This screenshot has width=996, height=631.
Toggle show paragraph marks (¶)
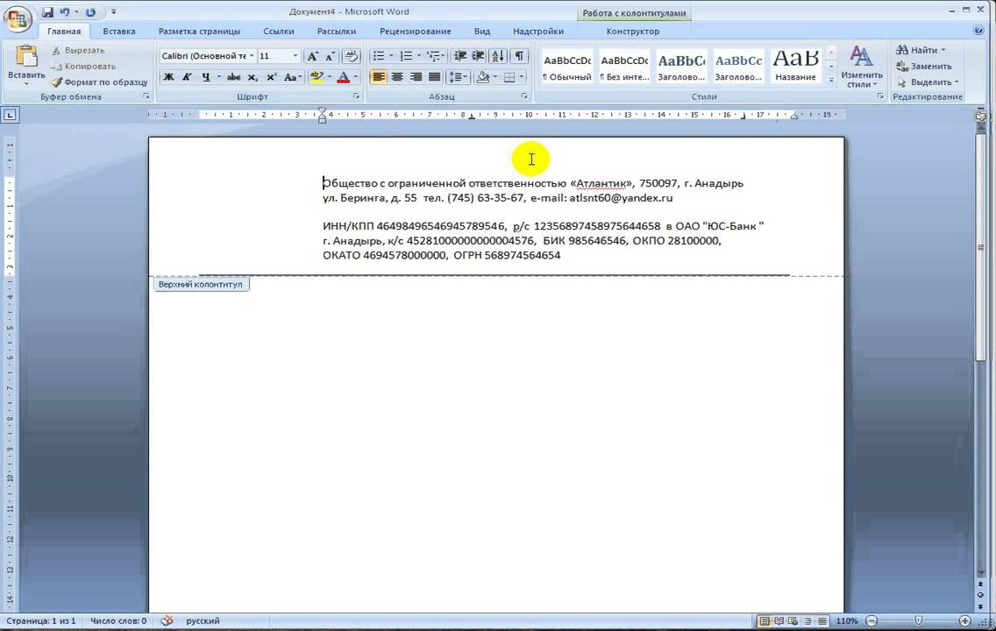(519, 56)
